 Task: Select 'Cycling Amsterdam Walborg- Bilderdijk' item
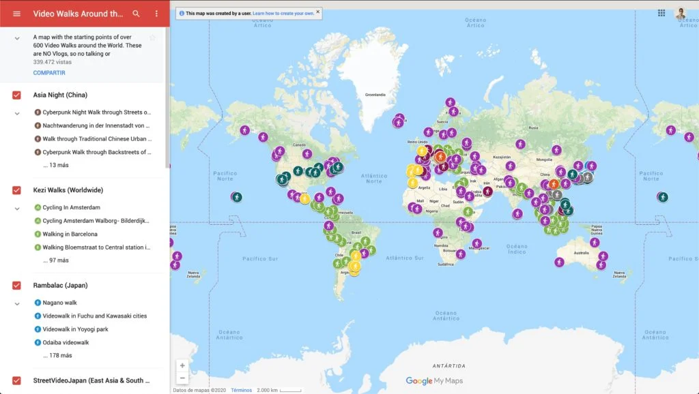(x=92, y=221)
